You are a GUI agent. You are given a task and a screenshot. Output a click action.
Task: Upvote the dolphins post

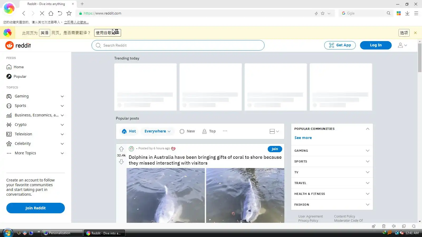pyautogui.click(x=121, y=149)
